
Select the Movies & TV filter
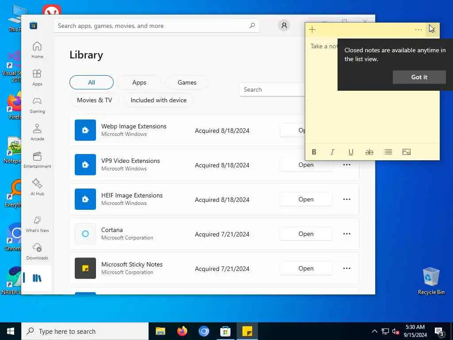coord(94,100)
